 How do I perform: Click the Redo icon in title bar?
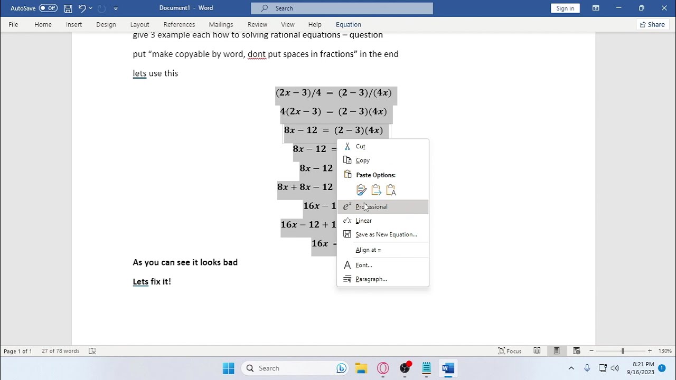102,8
